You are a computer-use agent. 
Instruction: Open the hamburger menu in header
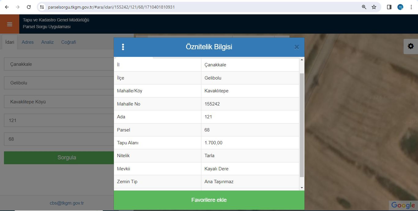click(x=9, y=24)
